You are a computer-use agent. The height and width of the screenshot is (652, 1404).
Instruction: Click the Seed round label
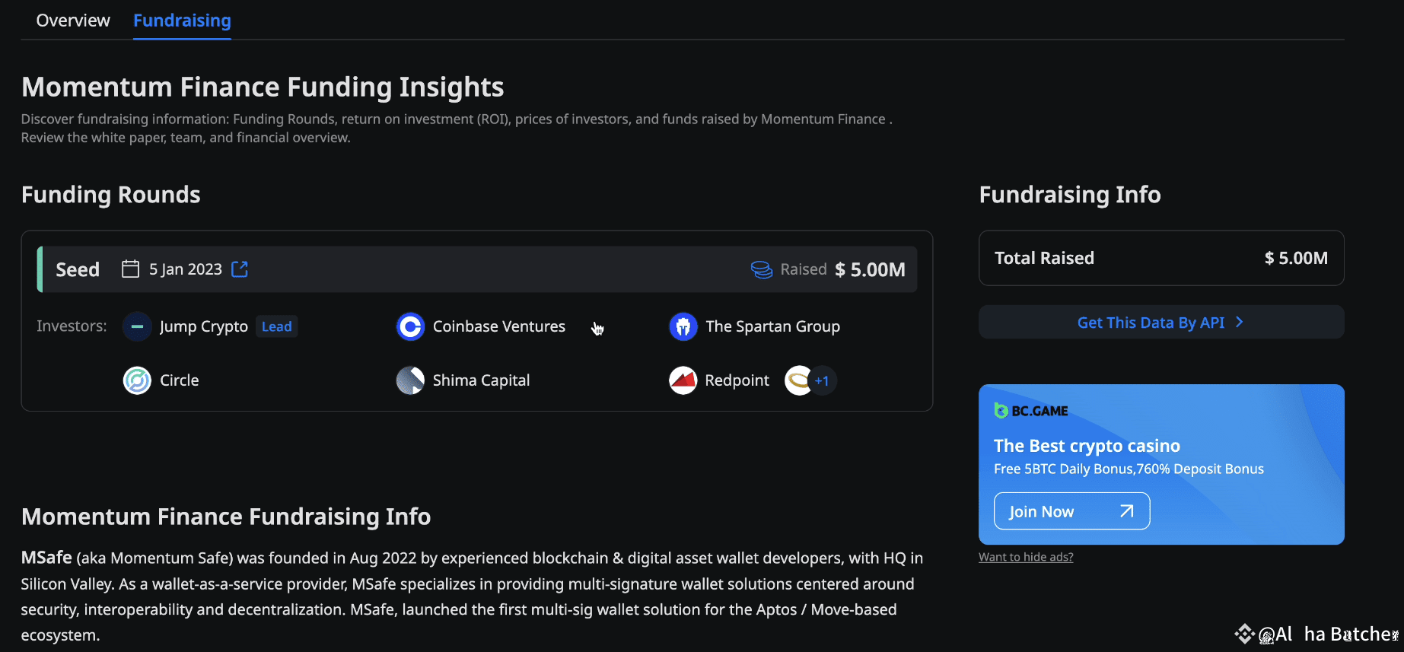tap(78, 269)
